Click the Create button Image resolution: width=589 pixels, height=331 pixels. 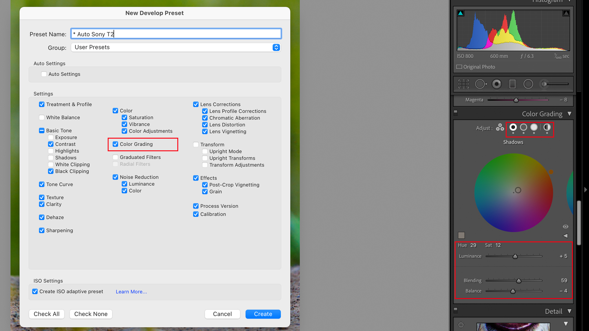[x=263, y=314]
